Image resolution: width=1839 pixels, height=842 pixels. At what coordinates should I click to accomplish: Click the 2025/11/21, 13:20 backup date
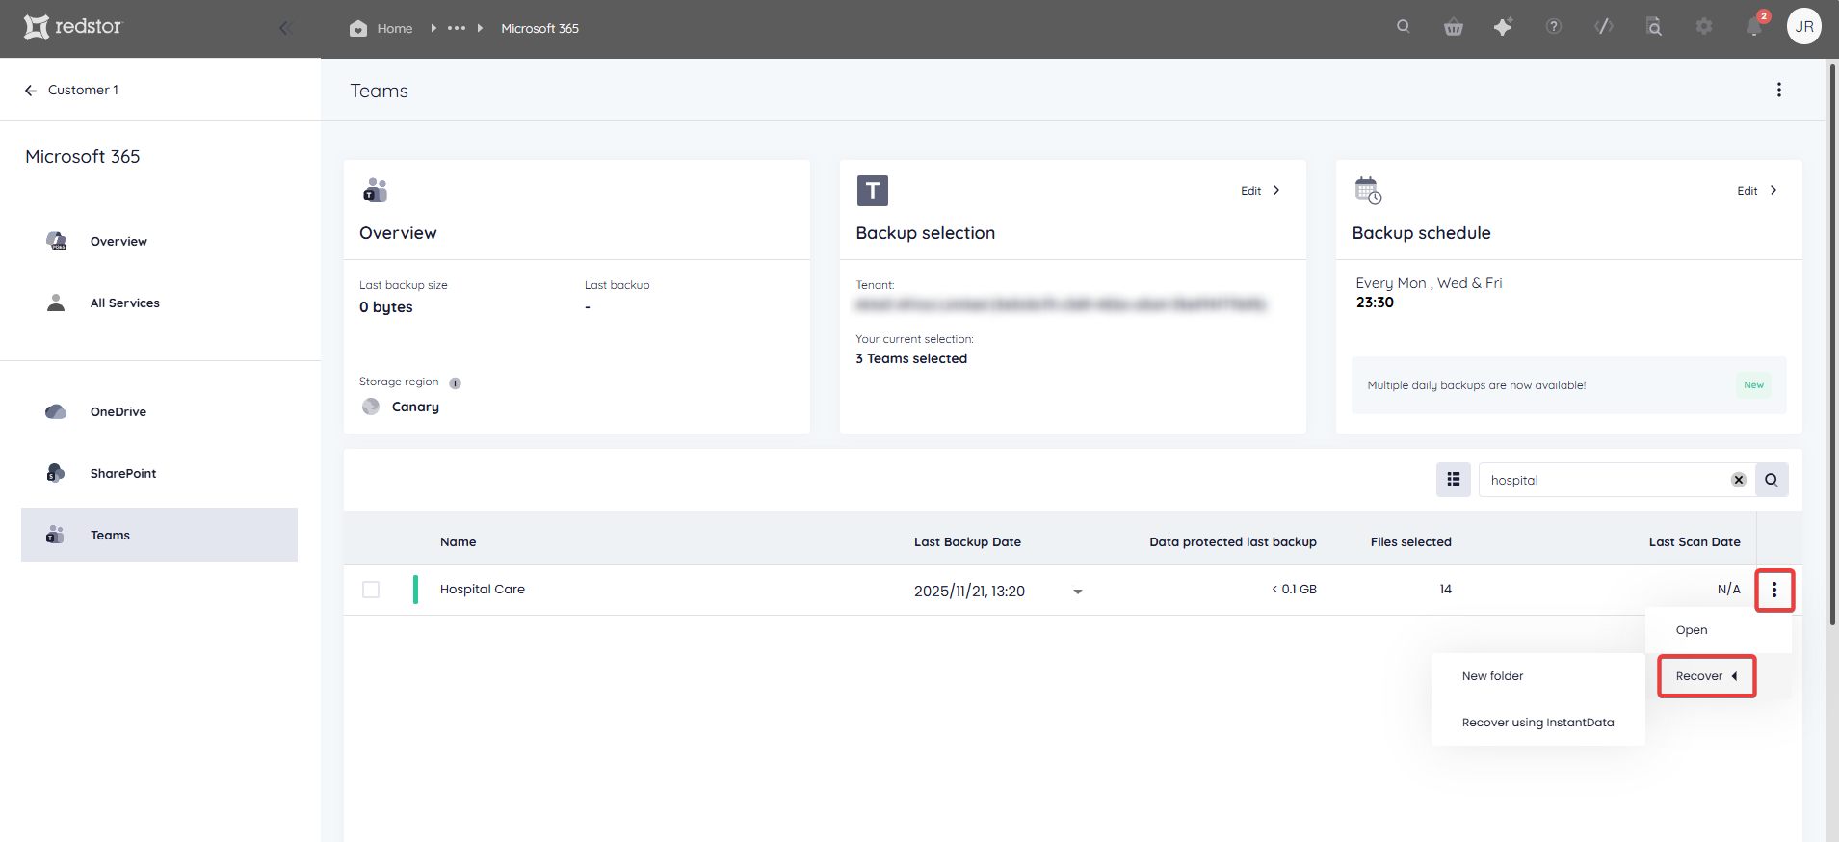(969, 592)
